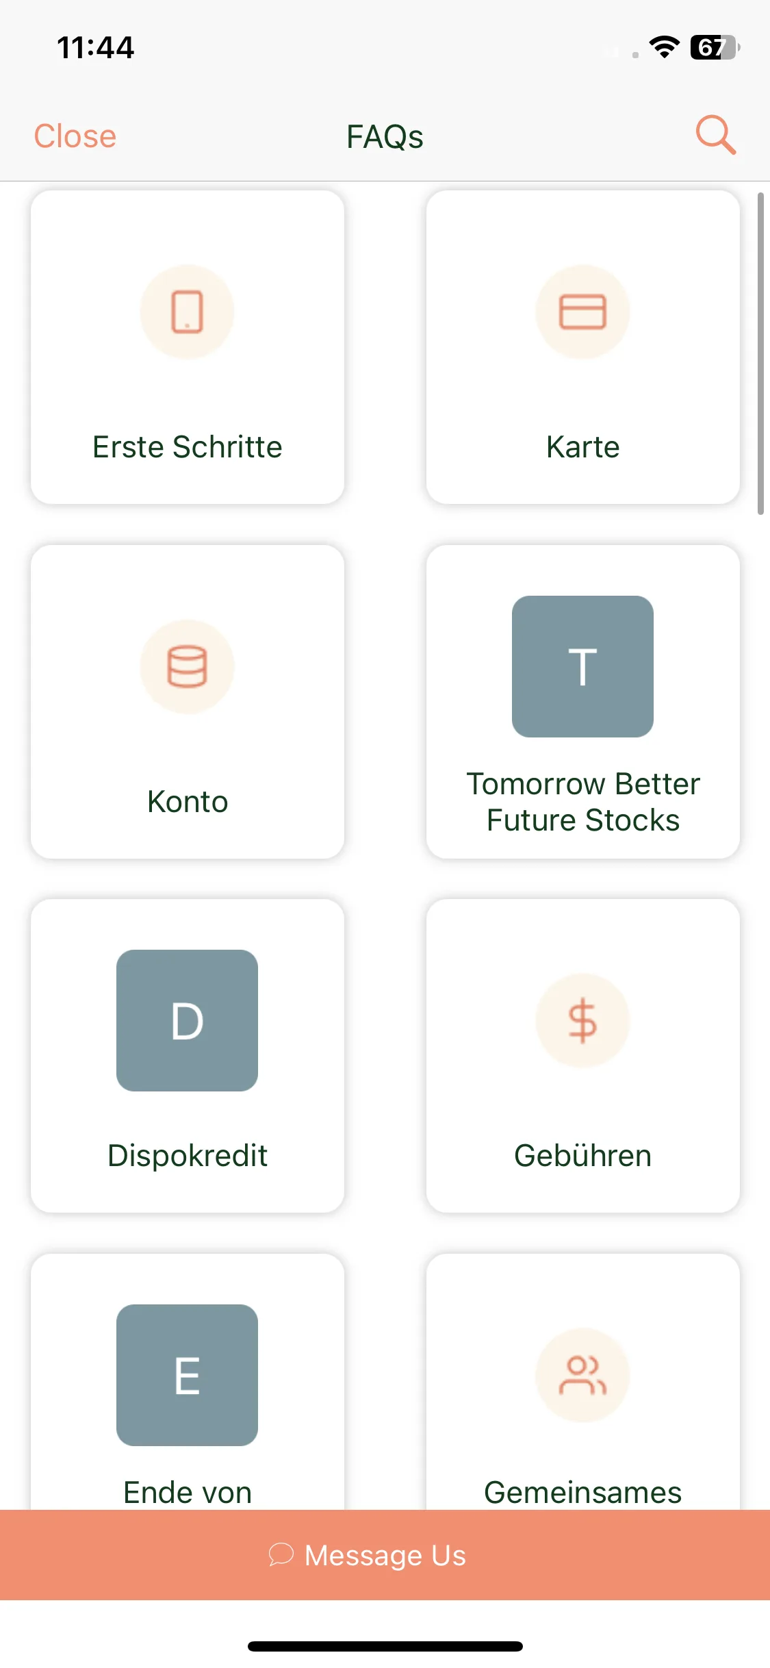Tap the gray D tile icon

pos(187,1020)
